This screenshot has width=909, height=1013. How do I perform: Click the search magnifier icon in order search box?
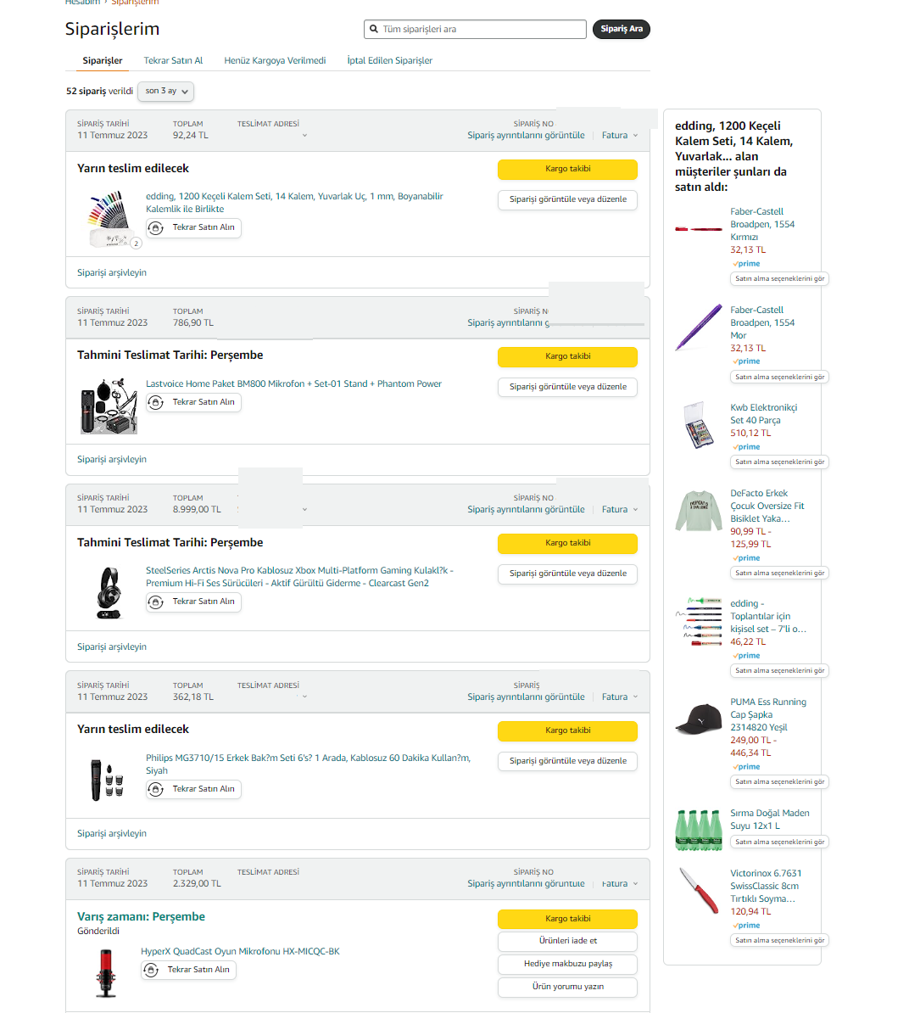[374, 29]
